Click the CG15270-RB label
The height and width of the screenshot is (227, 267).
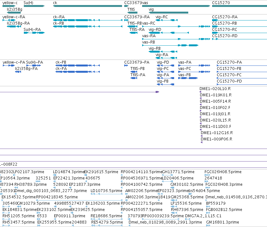[x=225, y=23]
